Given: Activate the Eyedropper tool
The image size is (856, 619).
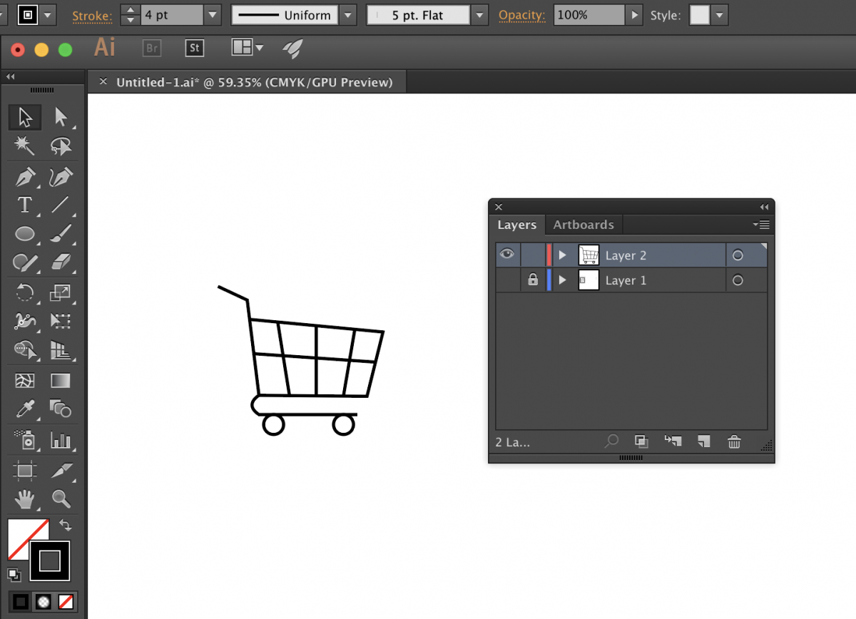Looking at the screenshot, I should click(x=25, y=409).
